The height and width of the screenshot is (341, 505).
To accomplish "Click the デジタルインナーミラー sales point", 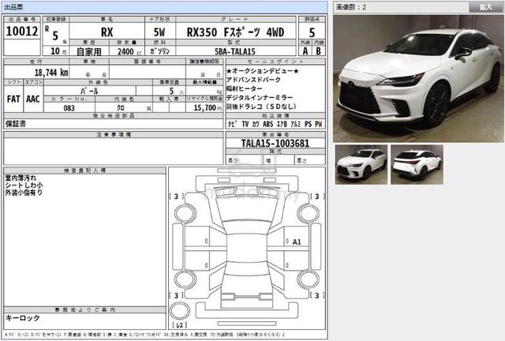I will [260, 97].
